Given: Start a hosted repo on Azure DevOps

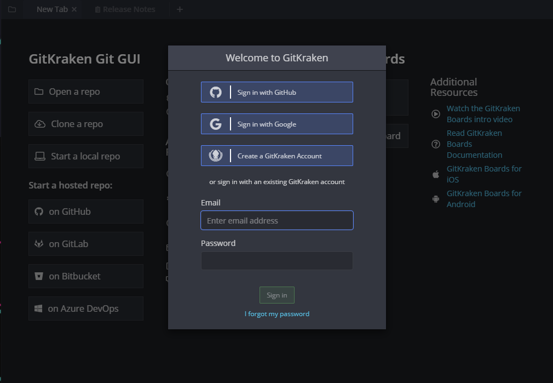Looking at the screenshot, I should [x=86, y=308].
